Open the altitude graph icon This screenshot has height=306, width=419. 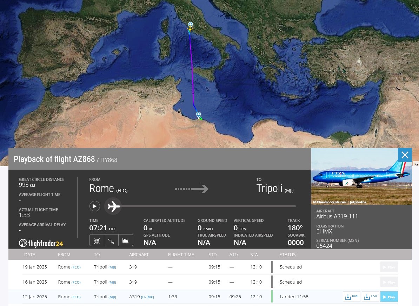[x=125, y=241]
